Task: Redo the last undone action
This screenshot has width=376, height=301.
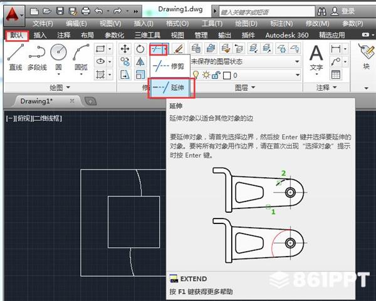Action: [x=118, y=11]
